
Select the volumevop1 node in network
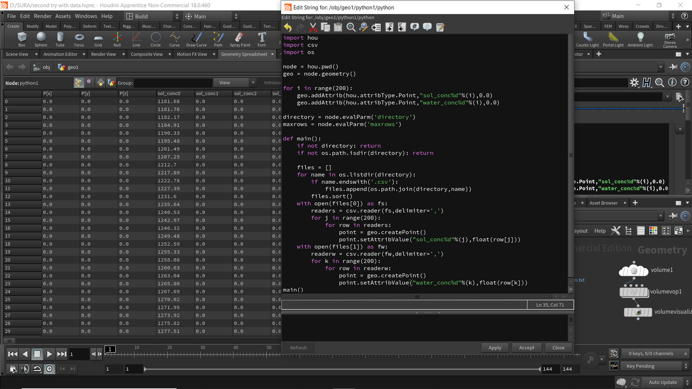point(634,292)
